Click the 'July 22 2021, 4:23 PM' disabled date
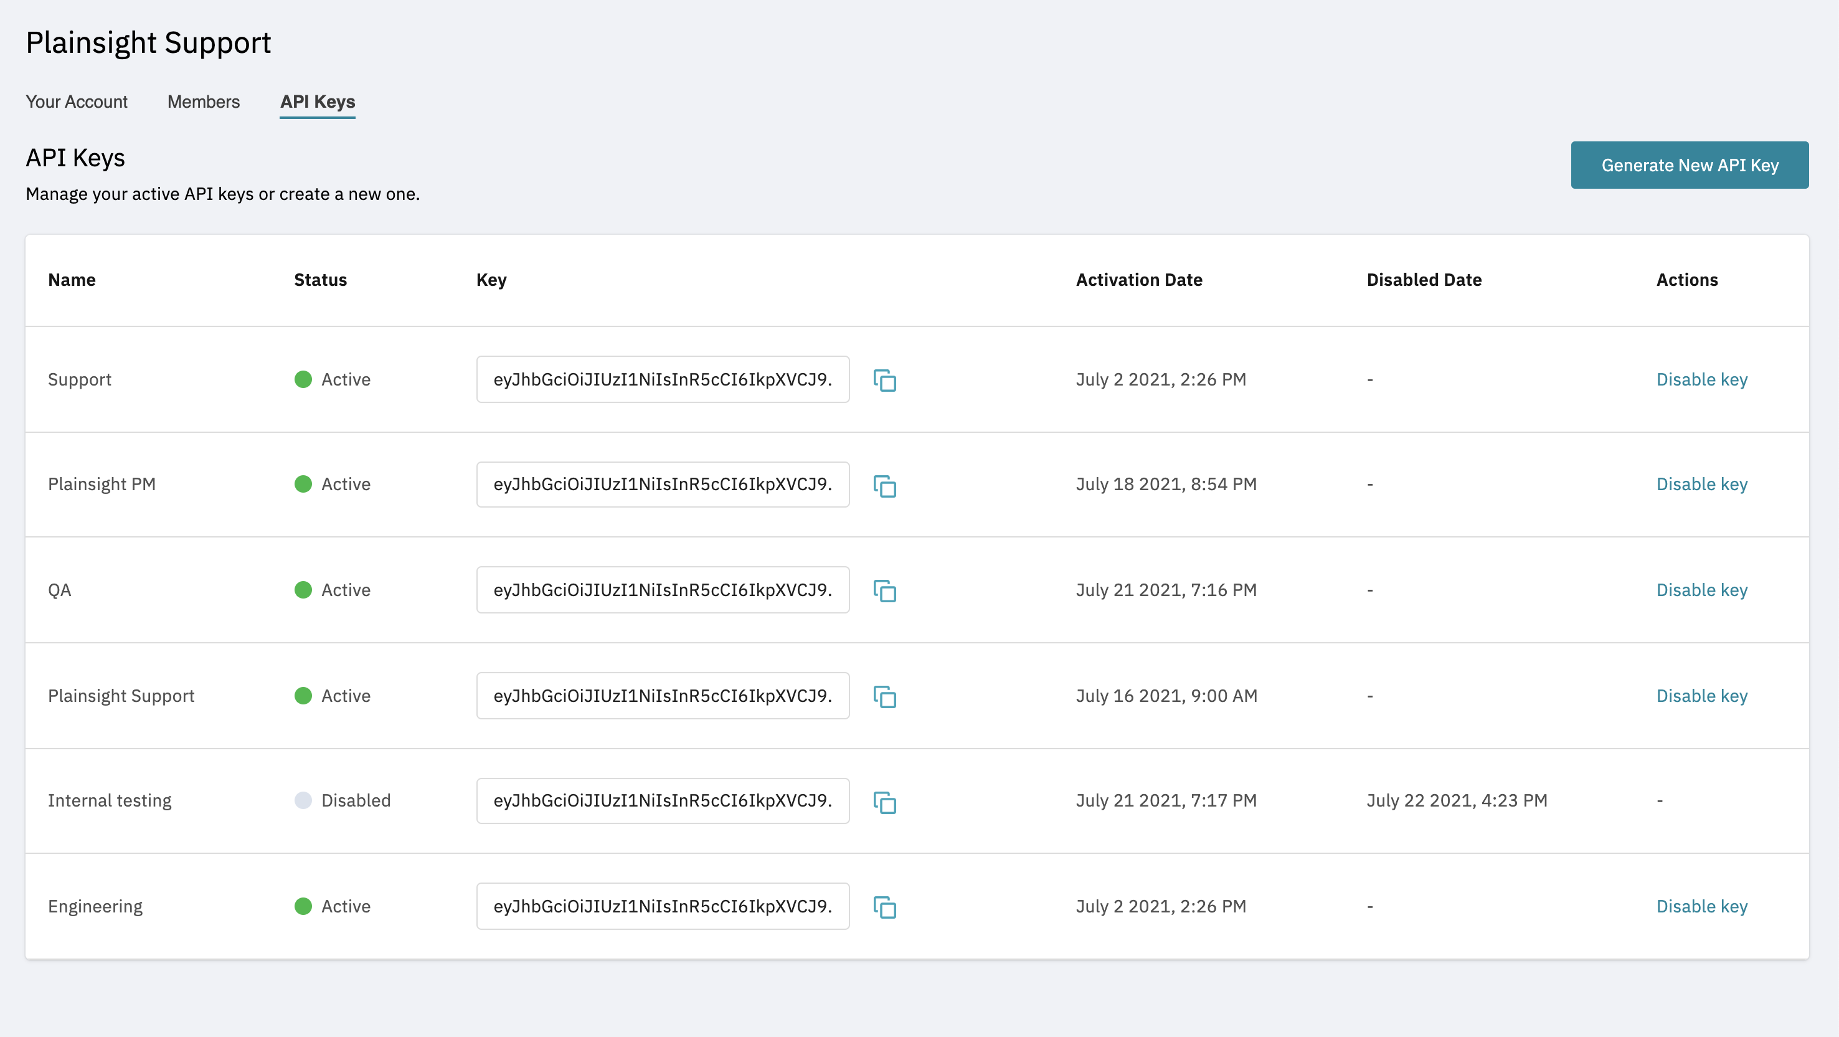Image resolution: width=1839 pixels, height=1037 pixels. [1457, 800]
